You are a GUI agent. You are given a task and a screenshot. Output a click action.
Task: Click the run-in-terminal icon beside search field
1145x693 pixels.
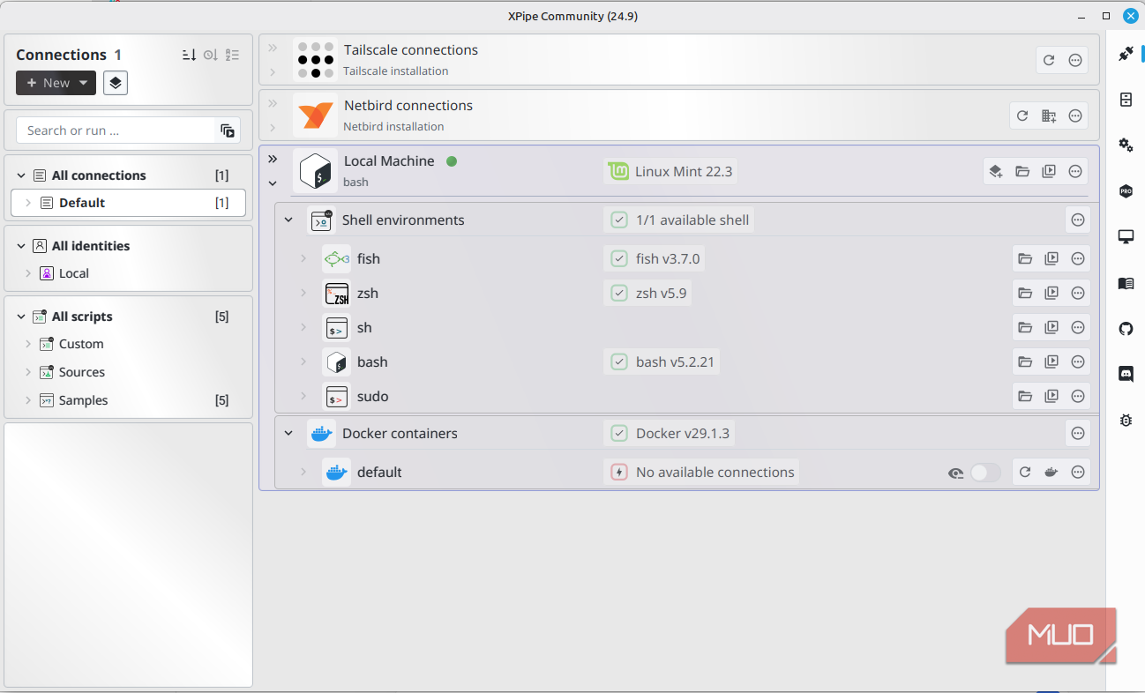[x=228, y=130]
